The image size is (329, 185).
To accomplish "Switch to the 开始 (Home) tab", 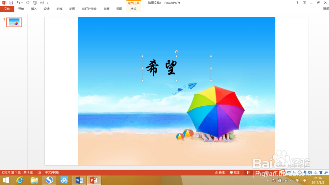I will click(x=21, y=9).
